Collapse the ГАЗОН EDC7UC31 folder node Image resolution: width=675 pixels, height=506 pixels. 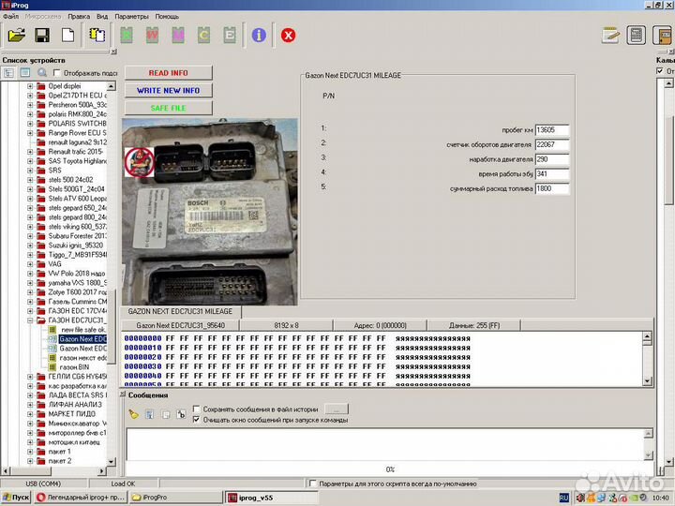coord(30,320)
